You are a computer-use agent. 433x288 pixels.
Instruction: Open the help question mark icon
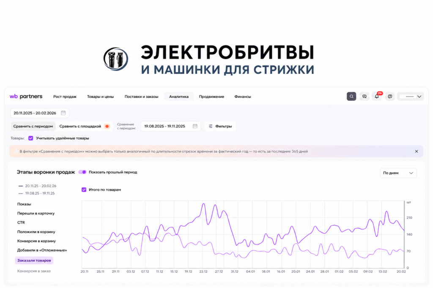390,97
